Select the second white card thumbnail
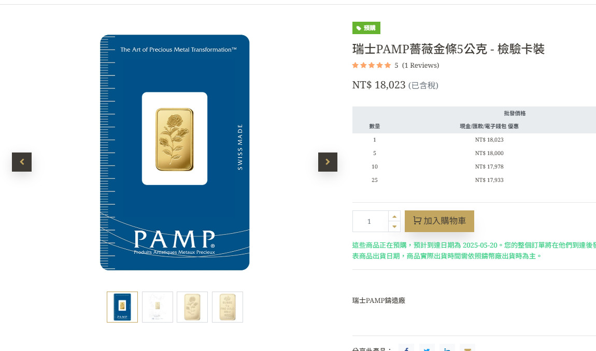This screenshot has height=351, width=596. pos(158,307)
